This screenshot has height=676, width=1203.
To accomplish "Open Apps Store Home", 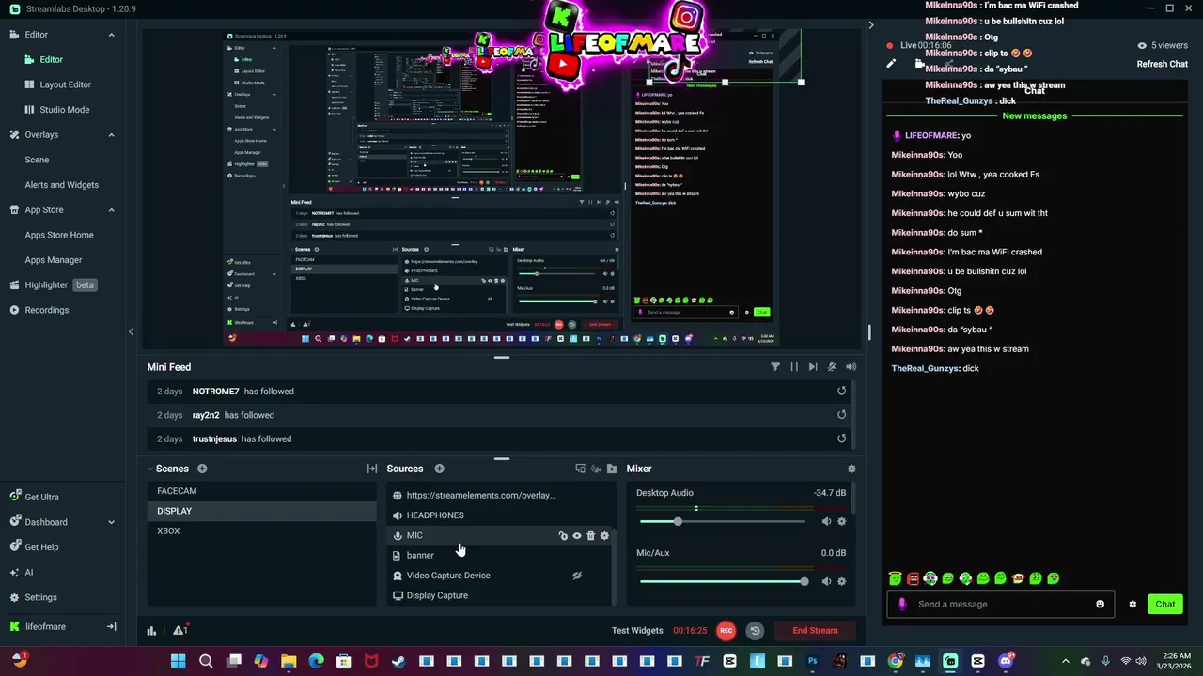I will pos(59,235).
